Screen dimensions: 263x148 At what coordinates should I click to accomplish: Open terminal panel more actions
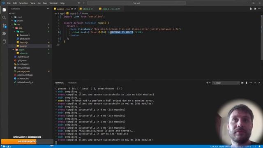click(x=251, y=83)
